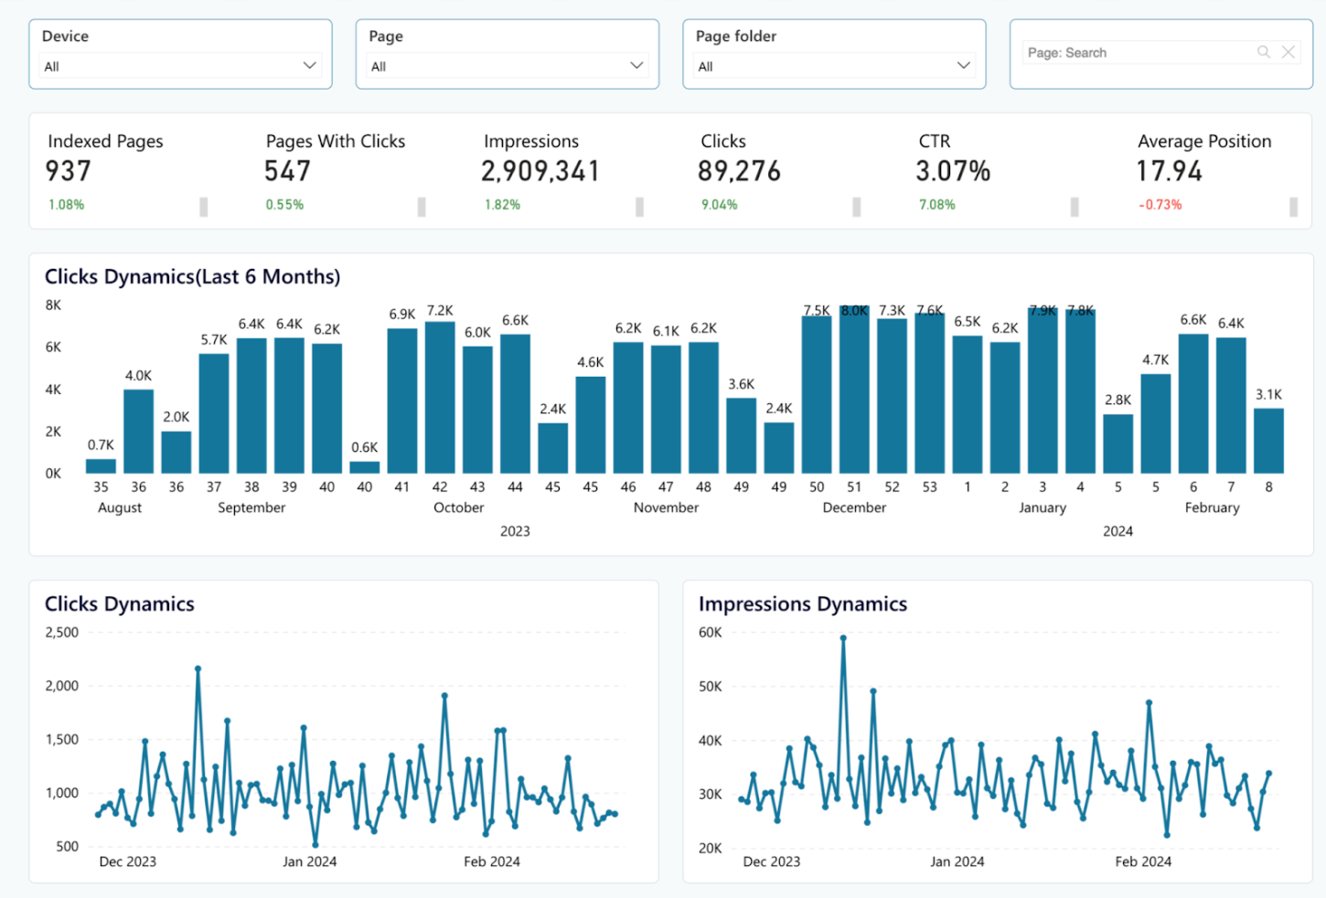Select the week 39 bar showing 6.4K
Viewport: 1326px width, 898px height.
click(289, 406)
